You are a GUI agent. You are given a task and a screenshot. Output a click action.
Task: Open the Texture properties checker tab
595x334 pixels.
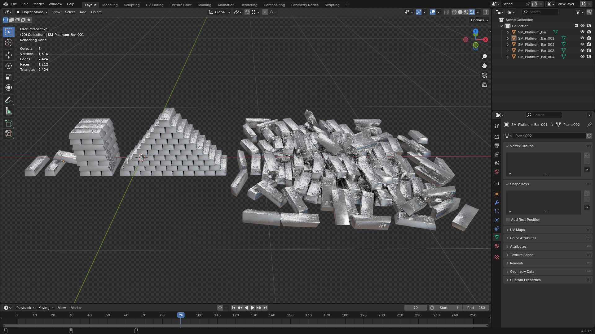point(497,257)
